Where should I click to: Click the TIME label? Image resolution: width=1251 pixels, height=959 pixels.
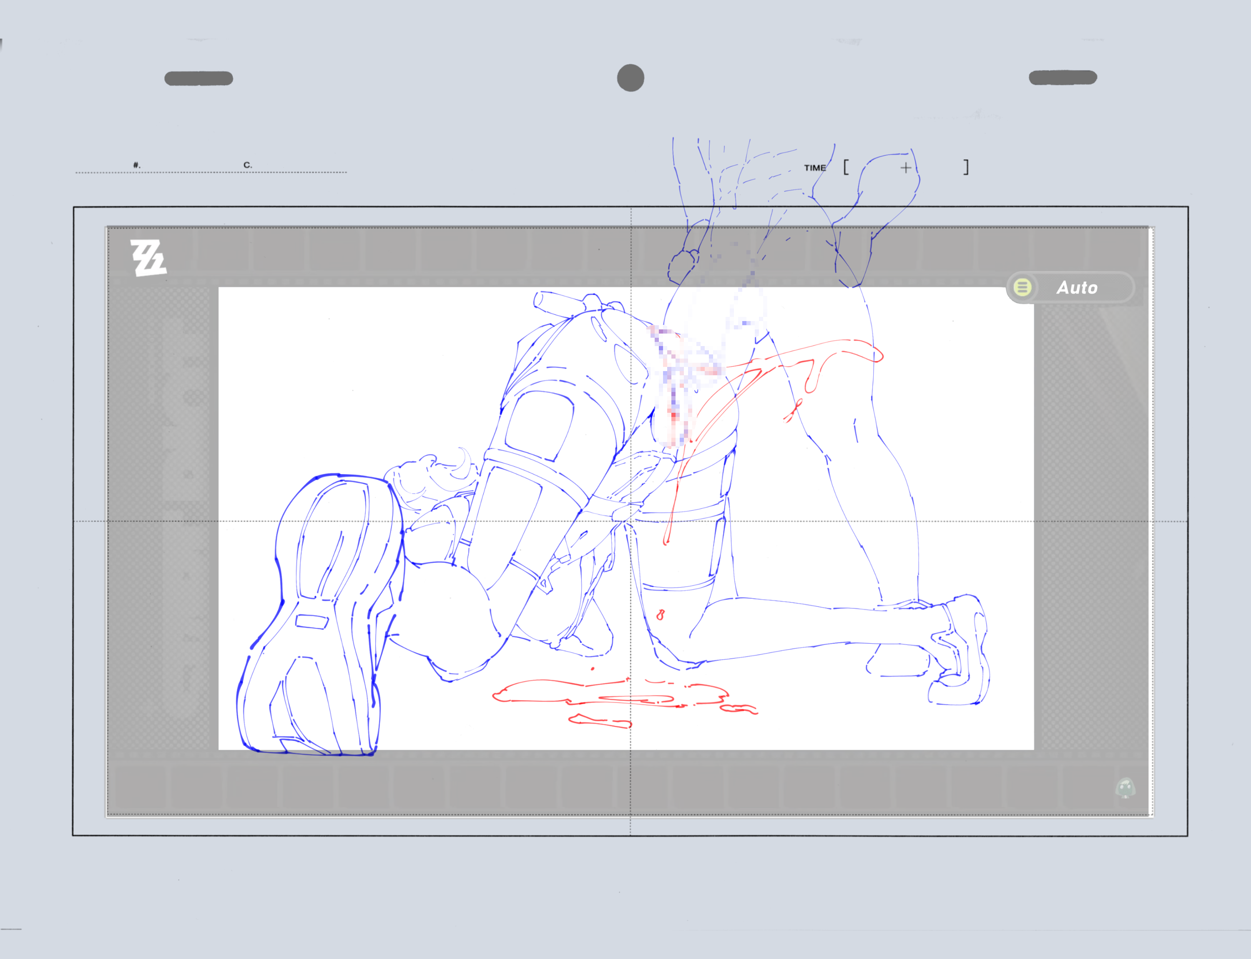[x=815, y=168]
